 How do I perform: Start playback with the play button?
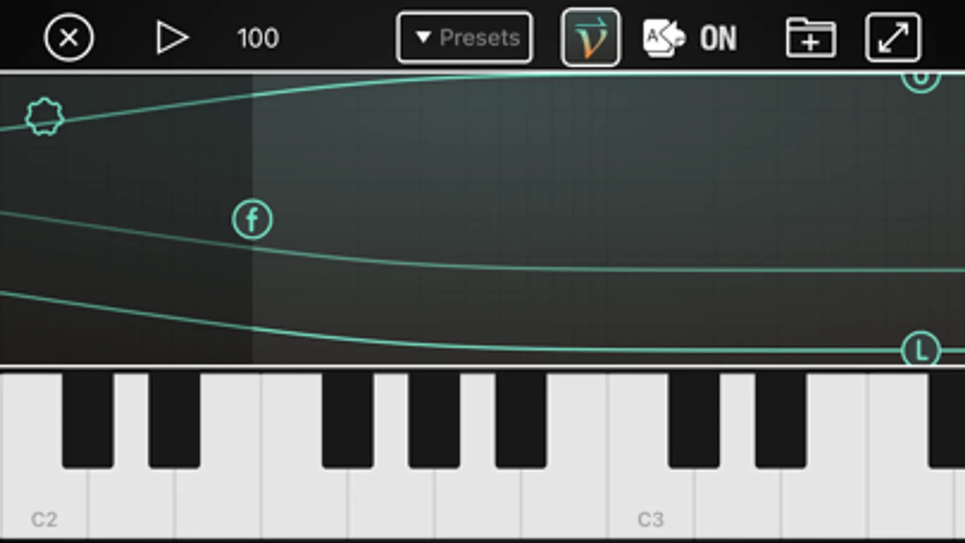coord(171,38)
